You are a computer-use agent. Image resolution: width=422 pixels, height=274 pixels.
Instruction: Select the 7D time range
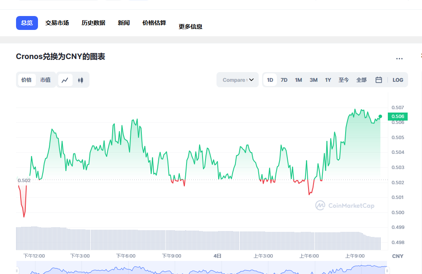(284, 80)
